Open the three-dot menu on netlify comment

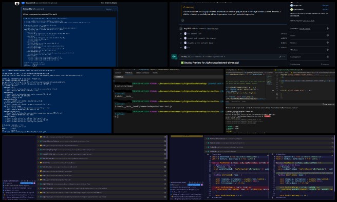pos(284,56)
